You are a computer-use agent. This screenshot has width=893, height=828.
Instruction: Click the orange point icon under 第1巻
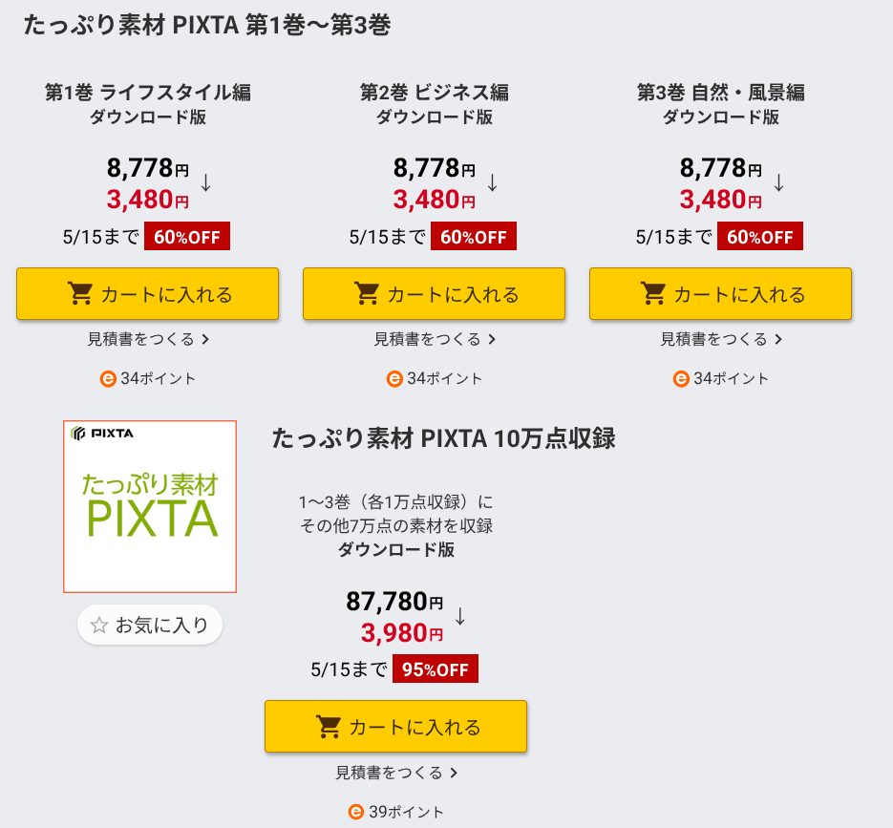point(108,379)
